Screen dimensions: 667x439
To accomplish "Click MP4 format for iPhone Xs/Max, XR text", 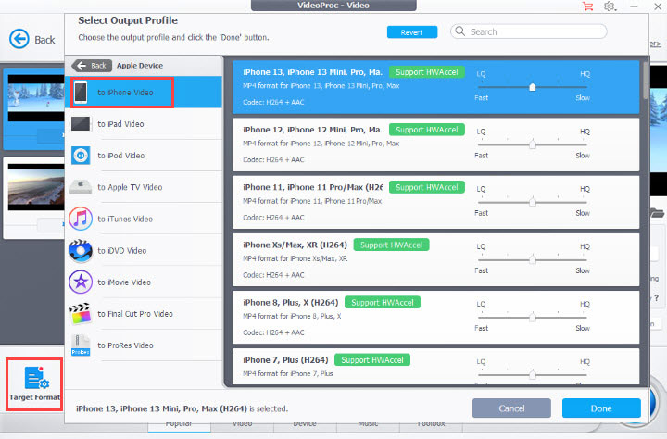I will click(x=295, y=258).
